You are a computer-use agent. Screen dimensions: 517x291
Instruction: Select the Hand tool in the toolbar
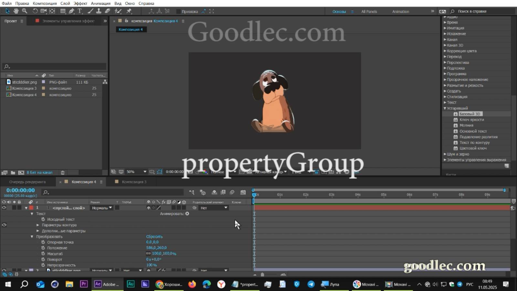click(x=16, y=11)
